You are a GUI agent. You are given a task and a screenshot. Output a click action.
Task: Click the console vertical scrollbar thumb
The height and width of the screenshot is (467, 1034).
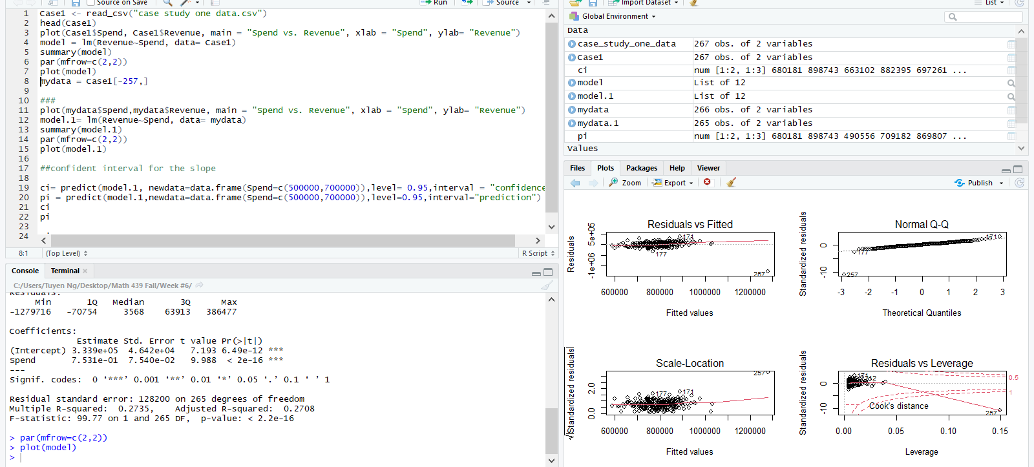(551, 431)
